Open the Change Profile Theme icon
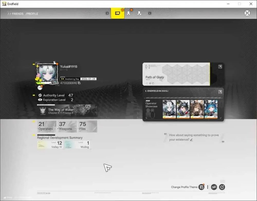The width and height of the screenshot is (257, 201). coord(201,187)
